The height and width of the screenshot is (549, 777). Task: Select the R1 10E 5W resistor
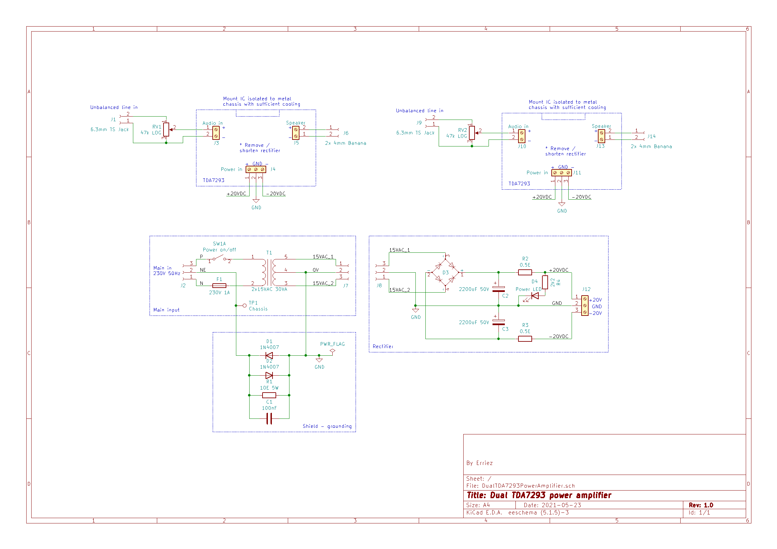269,396
